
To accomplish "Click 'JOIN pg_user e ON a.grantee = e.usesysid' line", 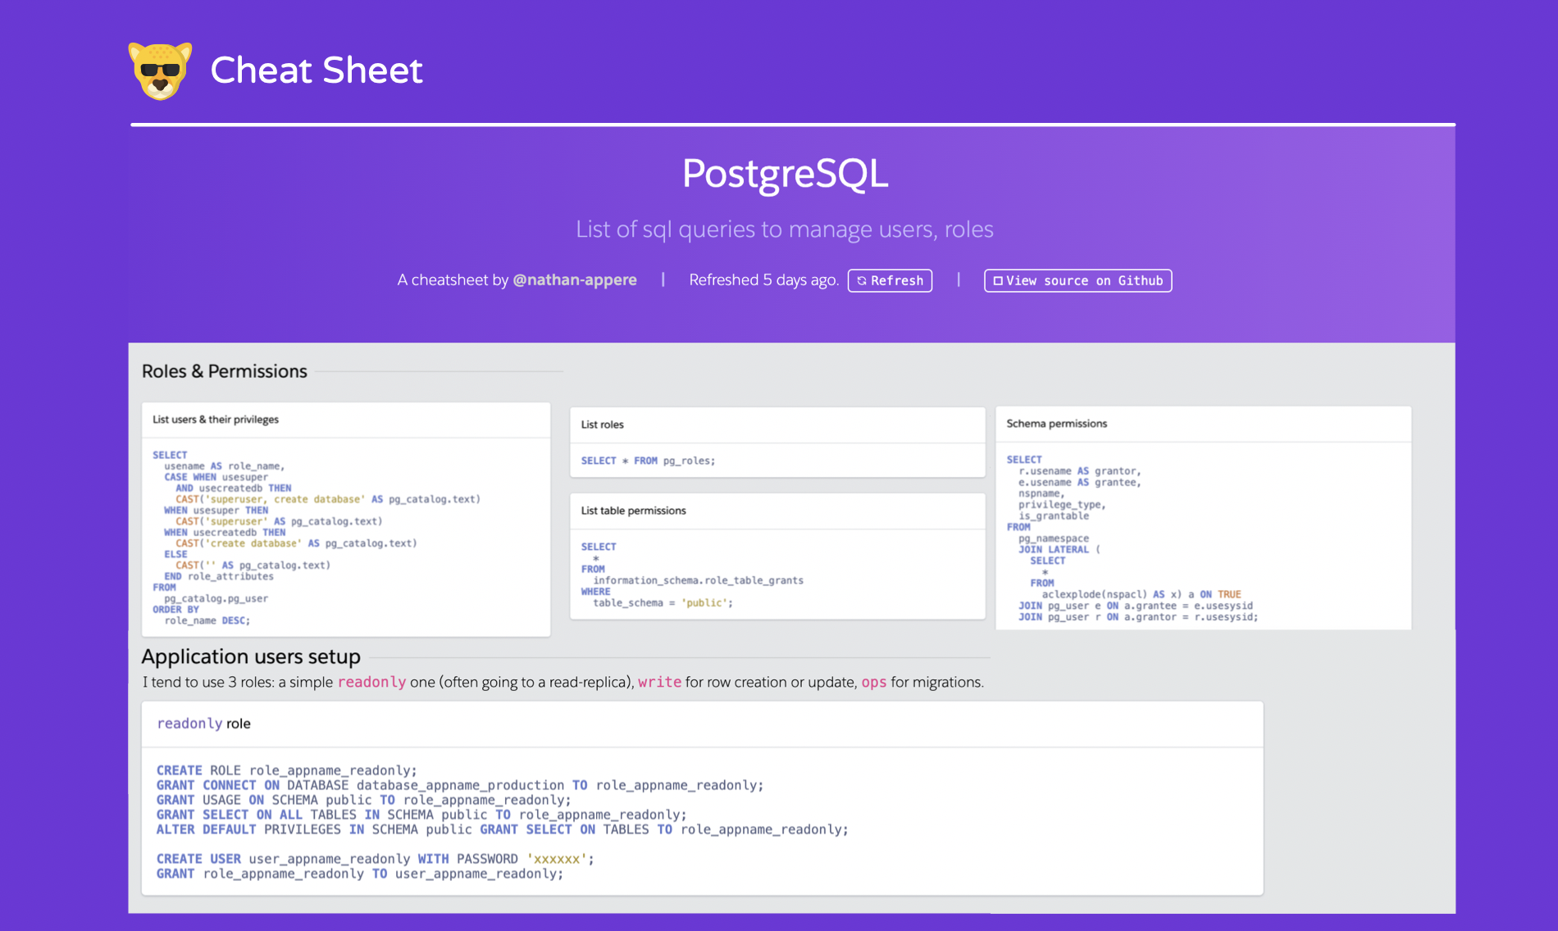I will click(1136, 606).
